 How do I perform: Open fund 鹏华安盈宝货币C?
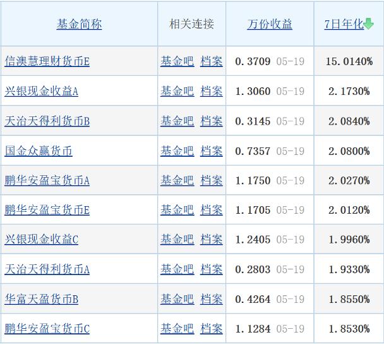coord(47,329)
